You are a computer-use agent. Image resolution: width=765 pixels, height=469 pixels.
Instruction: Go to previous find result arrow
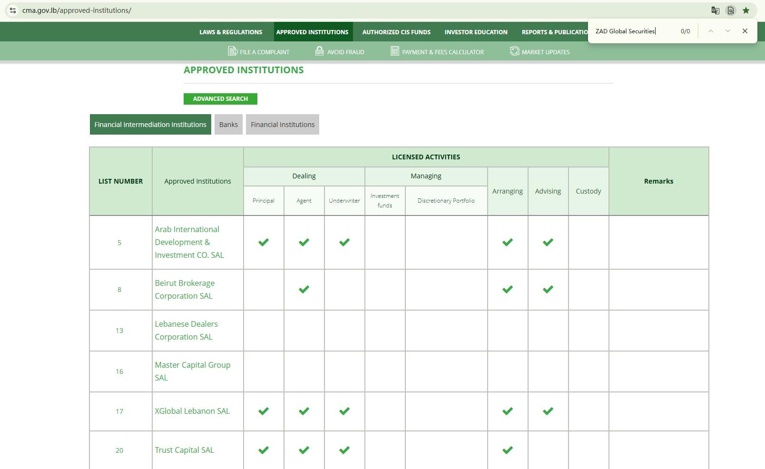tap(710, 31)
